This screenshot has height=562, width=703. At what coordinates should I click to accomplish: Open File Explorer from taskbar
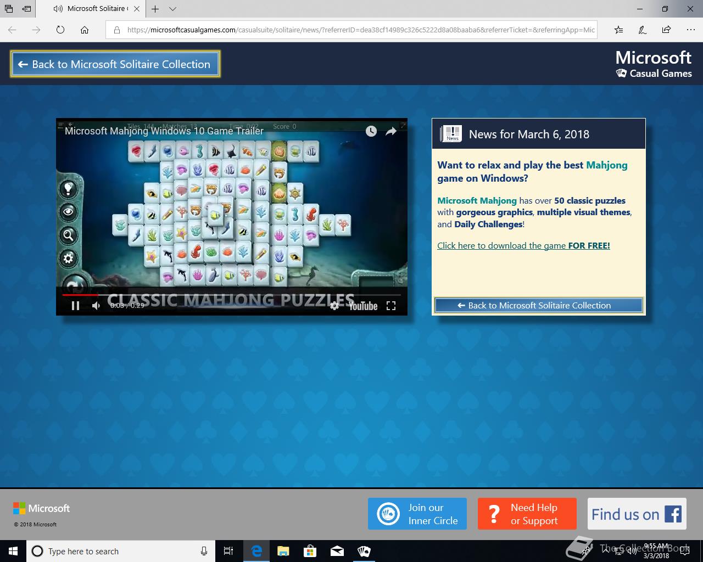(283, 551)
